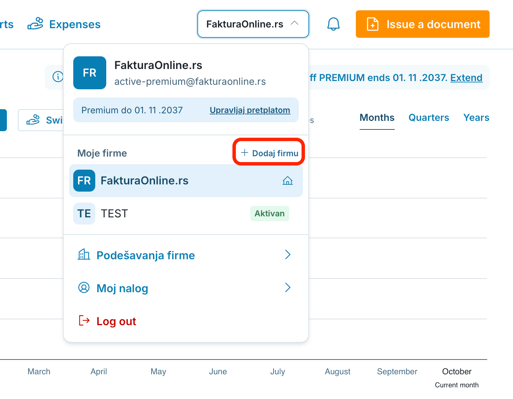Click the FR avatar in the account header
This screenshot has height=399, width=513.
(x=90, y=73)
